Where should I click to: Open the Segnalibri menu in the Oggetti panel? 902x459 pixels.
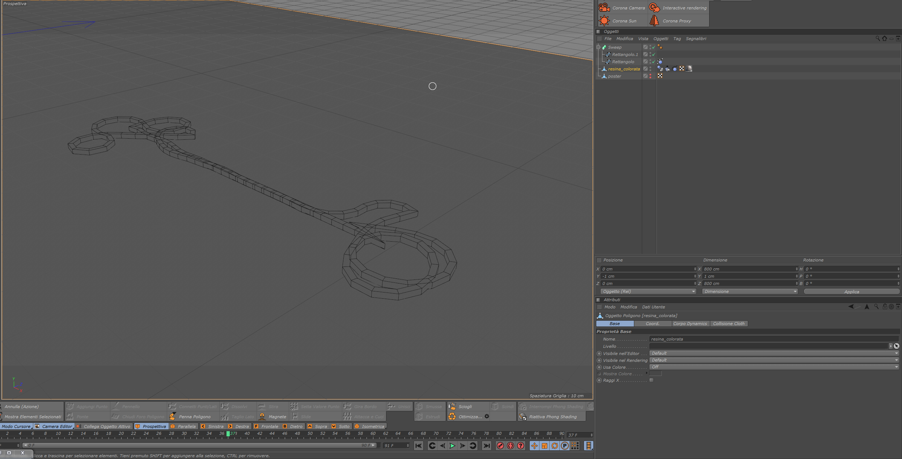click(x=695, y=39)
